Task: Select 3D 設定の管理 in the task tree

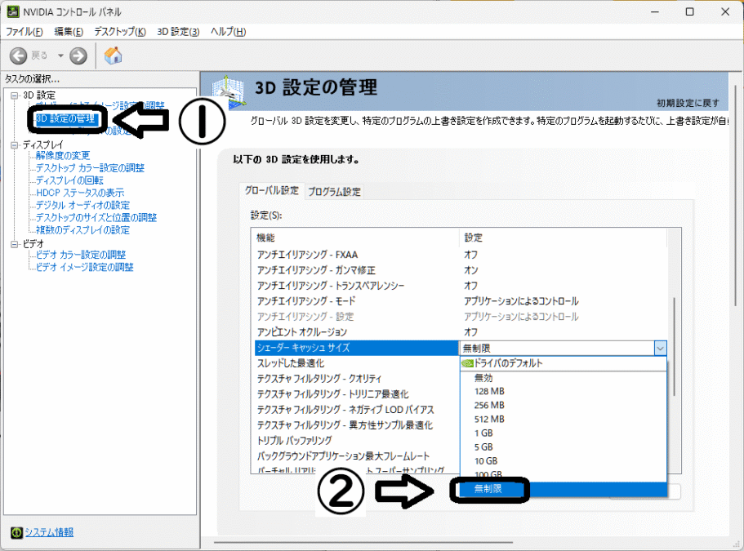Action: coord(66,118)
